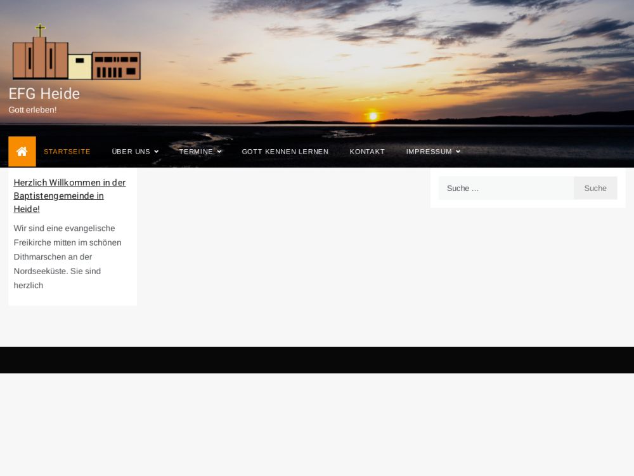634x476 pixels.
Task: Click the black footer bar
Action: click(317, 360)
